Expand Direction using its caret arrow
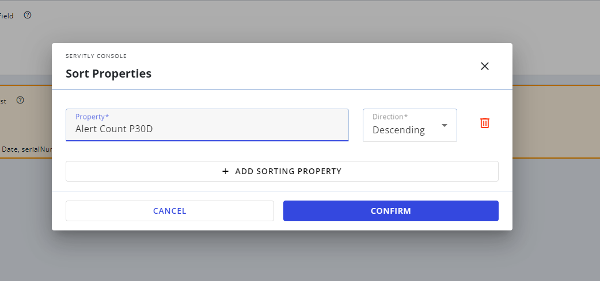 coord(445,125)
